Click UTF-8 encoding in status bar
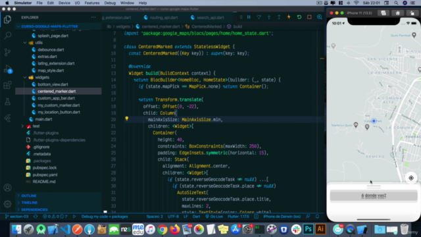 pyautogui.click(x=173, y=217)
